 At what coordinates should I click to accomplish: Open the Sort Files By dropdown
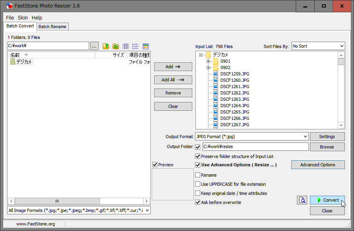click(x=318, y=46)
